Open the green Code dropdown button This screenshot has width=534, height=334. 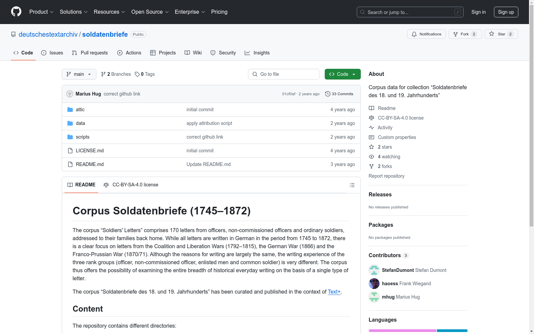coord(342,74)
